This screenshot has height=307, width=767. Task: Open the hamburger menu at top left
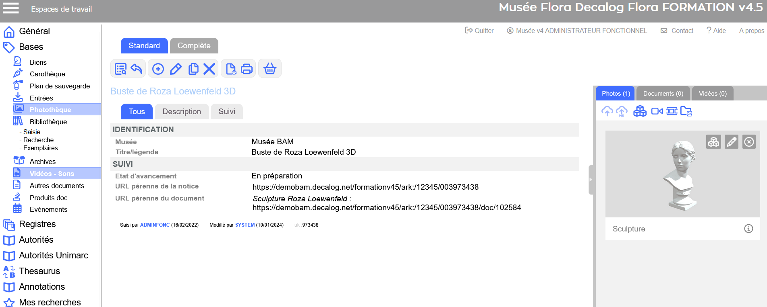[x=11, y=8]
